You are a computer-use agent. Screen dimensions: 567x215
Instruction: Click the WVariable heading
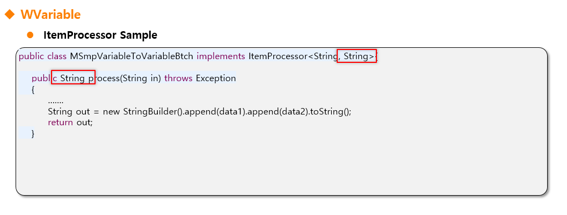click(50, 15)
